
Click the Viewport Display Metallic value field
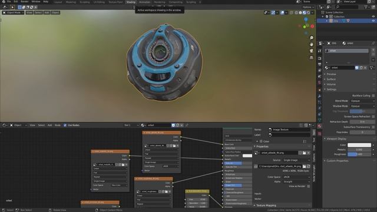tap(359, 150)
